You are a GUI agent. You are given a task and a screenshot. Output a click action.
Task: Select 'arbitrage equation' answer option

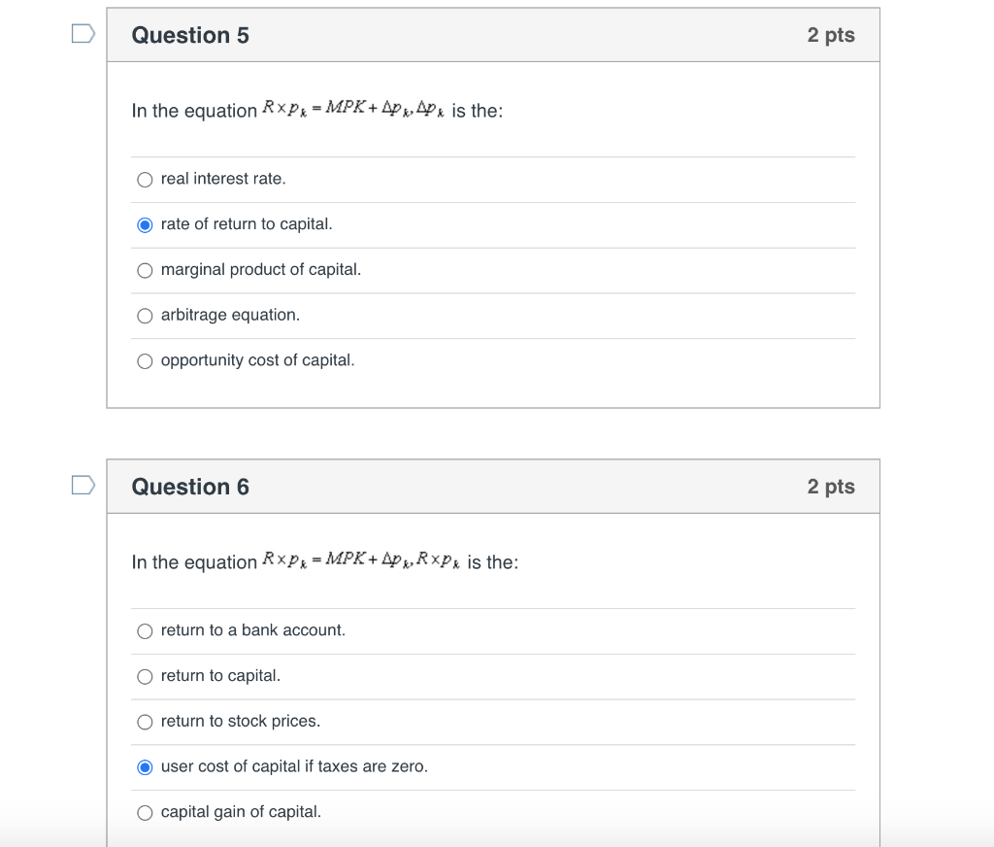pyautogui.click(x=144, y=315)
